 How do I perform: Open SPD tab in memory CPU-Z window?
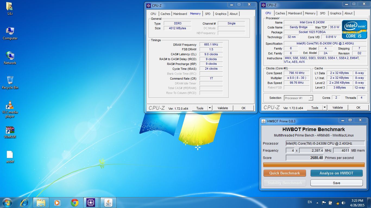207,14
